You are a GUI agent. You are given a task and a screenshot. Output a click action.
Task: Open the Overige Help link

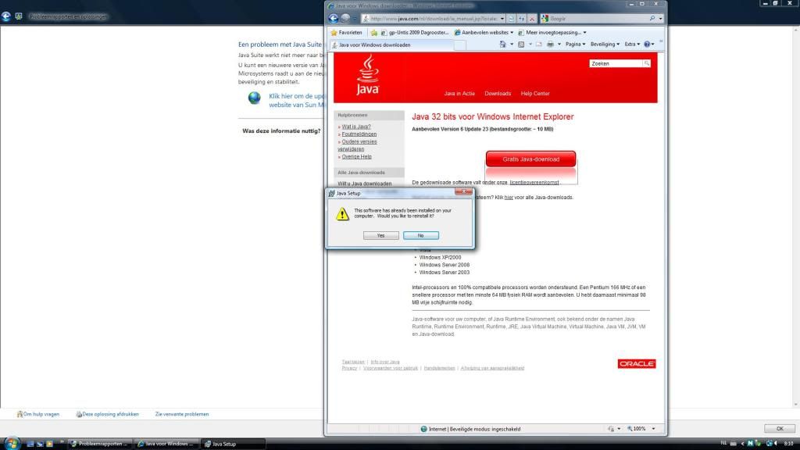[356, 156]
